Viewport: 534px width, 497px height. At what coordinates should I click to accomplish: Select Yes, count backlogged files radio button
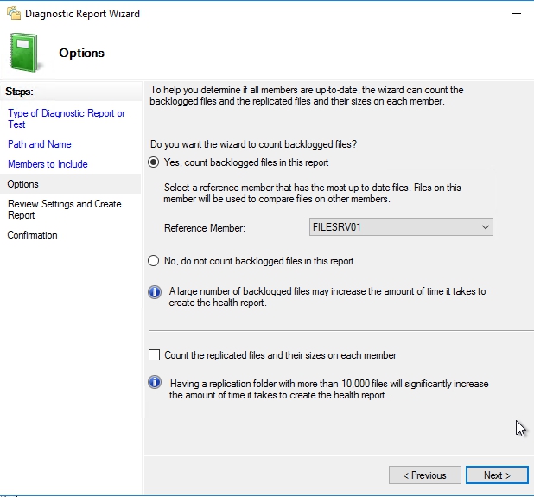[155, 162]
